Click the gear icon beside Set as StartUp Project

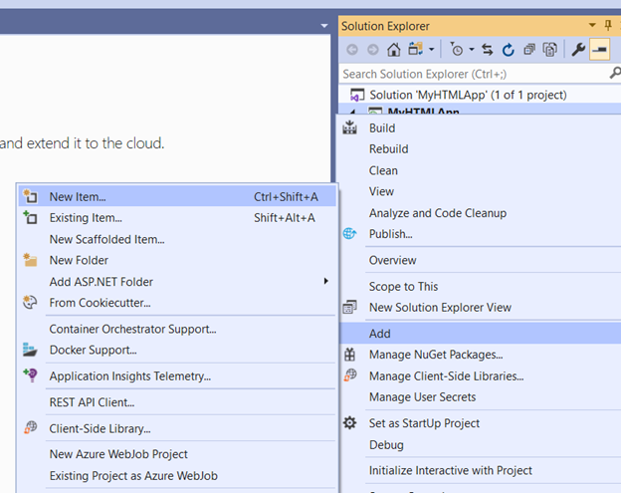(349, 423)
